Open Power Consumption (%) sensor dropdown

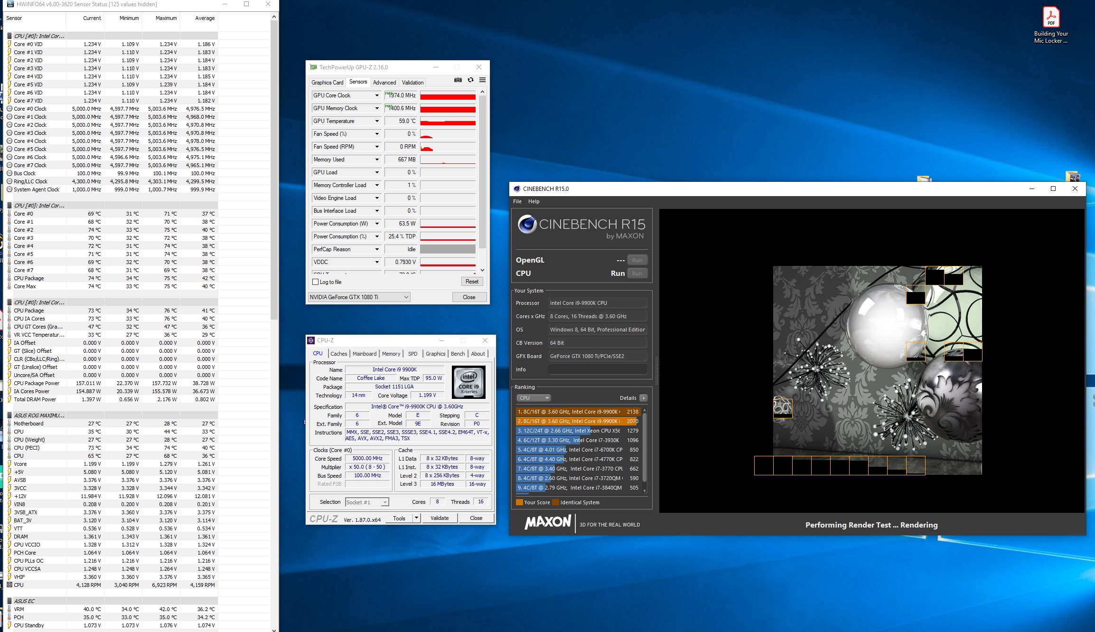pyautogui.click(x=377, y=236)
